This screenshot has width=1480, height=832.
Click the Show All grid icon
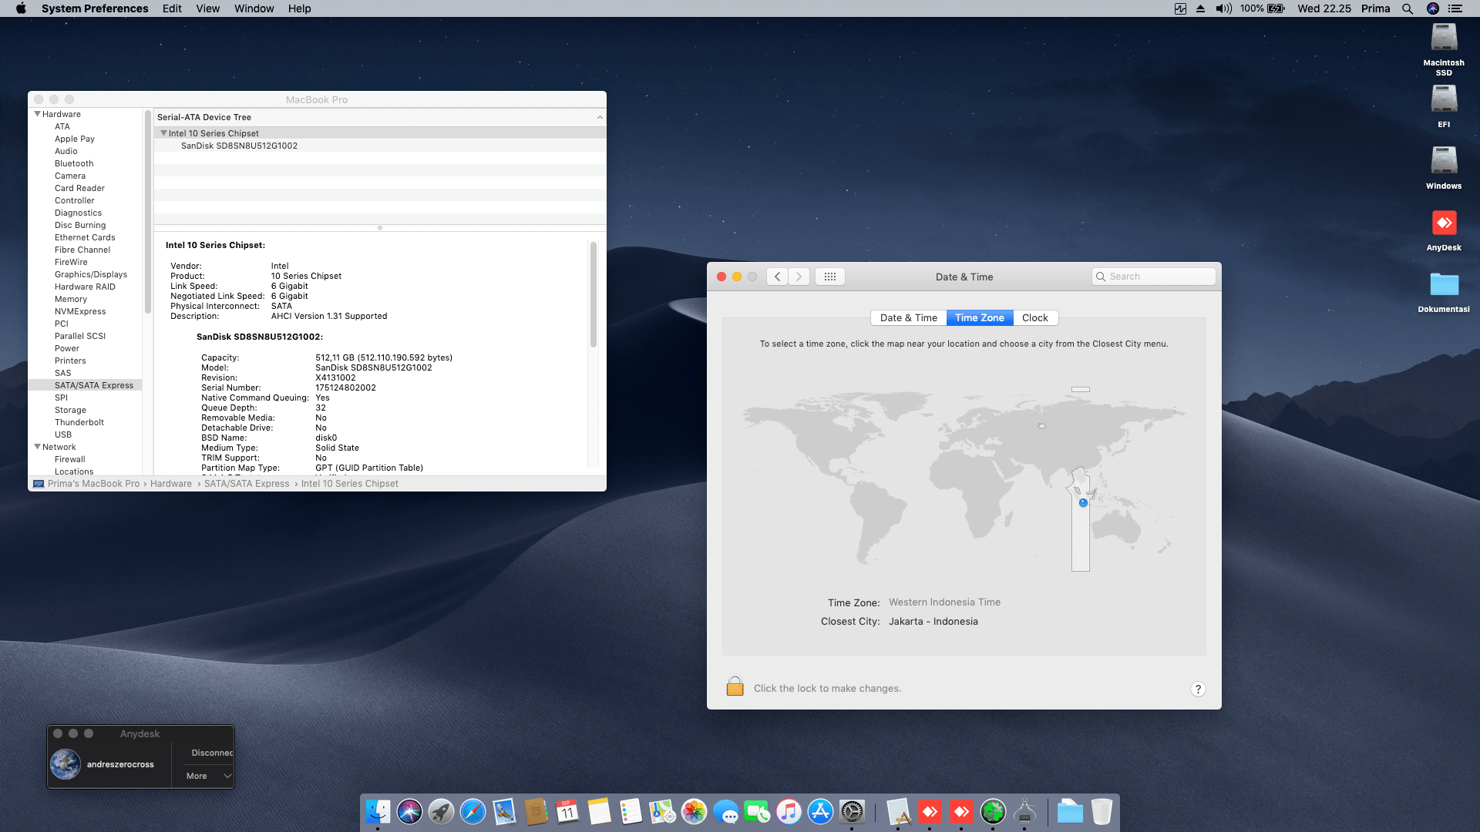click(829, 277)
